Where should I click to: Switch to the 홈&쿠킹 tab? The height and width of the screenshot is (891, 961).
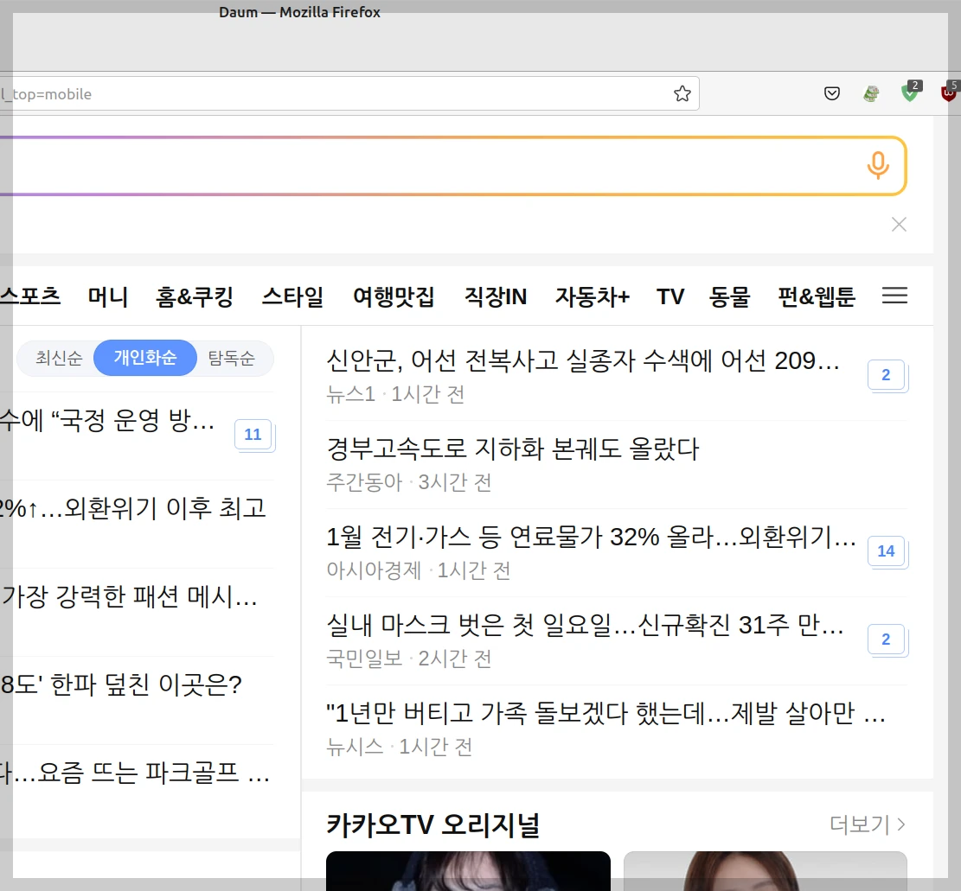coord(195,296)
